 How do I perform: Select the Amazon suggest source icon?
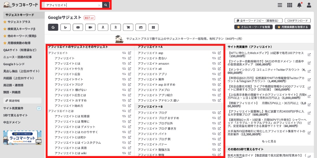103,27
